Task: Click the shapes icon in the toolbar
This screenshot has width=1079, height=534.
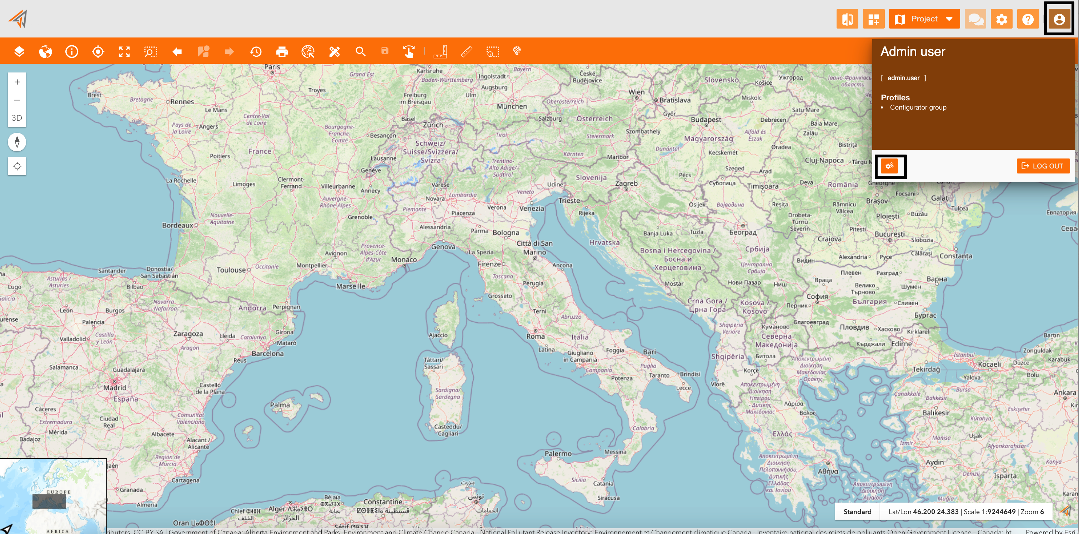Action: pyautogui.click(x=204, y=51)
